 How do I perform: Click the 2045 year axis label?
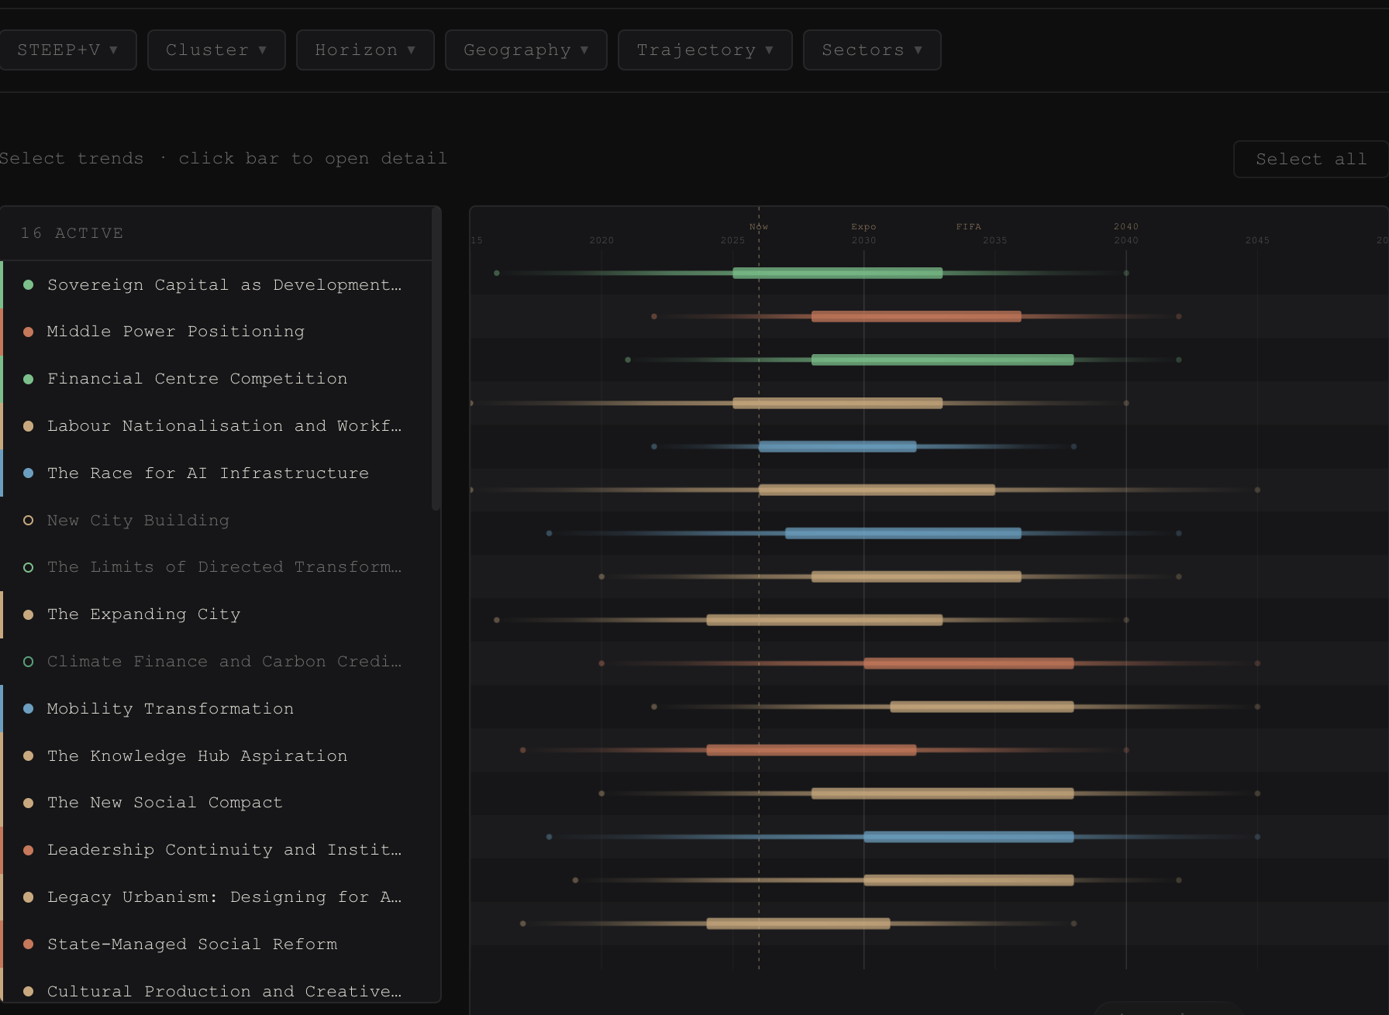[1257, 241]
